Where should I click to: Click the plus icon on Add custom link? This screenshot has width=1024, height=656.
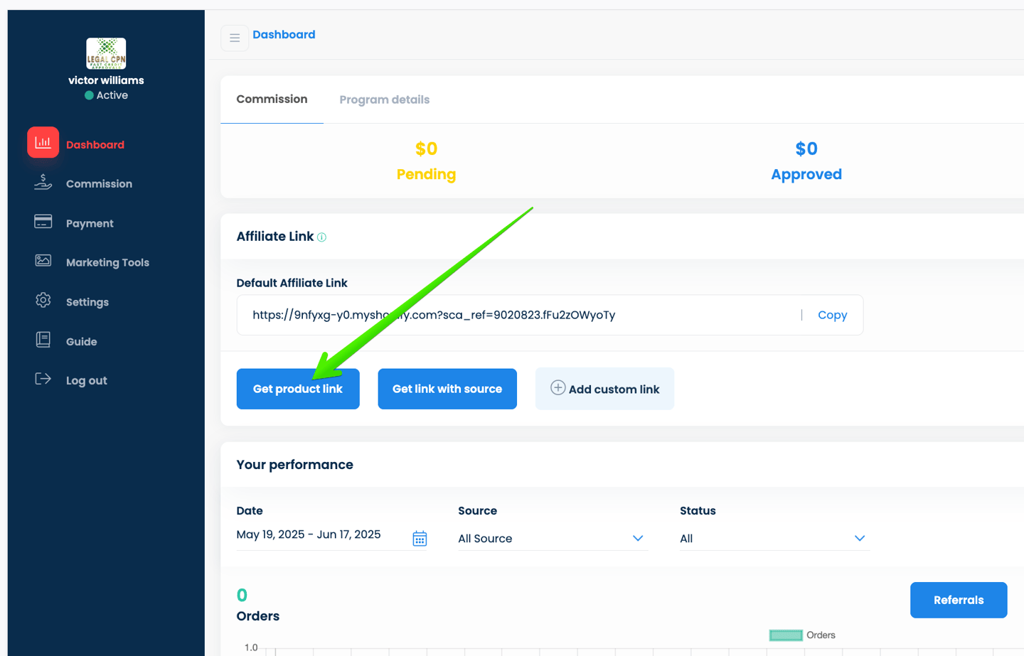click(x=558, y=387)
